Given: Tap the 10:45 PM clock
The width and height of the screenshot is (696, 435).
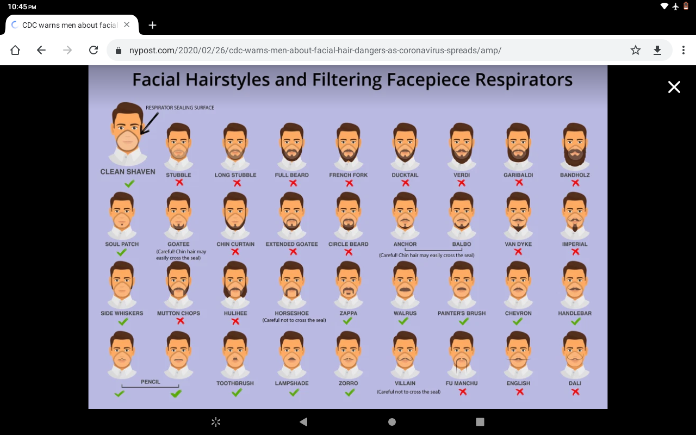Looking at the screenshot, I should coord(22,7).
